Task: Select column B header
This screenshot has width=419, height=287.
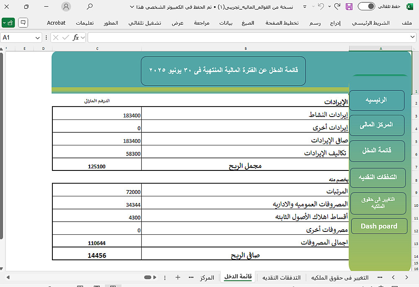Action: coord(245,48)
